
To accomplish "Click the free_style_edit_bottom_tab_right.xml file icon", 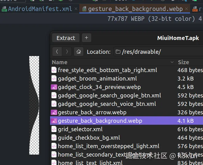I will (x=54, y=70).
